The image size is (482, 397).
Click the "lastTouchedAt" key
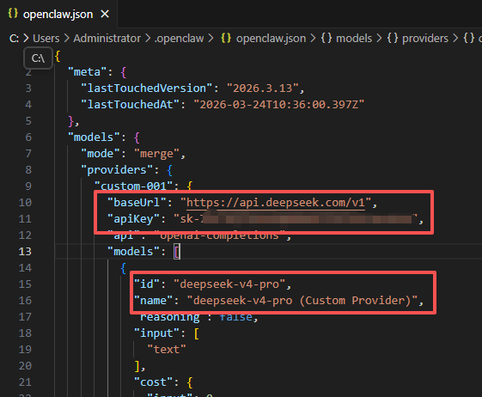pos(130,105)
